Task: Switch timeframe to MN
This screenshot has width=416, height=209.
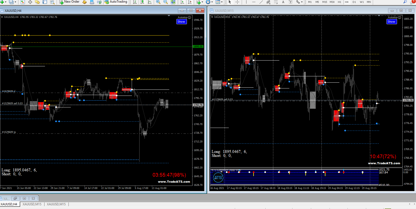Action: pyautogui.click(x=369, y=2)
